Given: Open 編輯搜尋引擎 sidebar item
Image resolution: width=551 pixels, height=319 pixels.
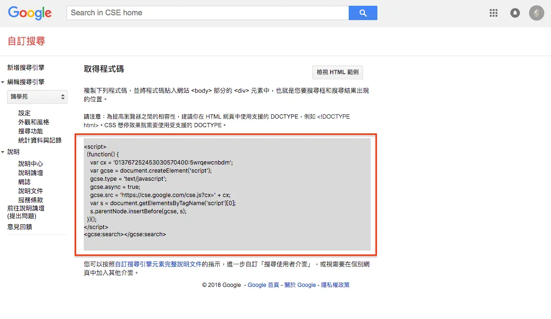Looking at the screenshot, I should pyautogui.click(x=26, y=82).
